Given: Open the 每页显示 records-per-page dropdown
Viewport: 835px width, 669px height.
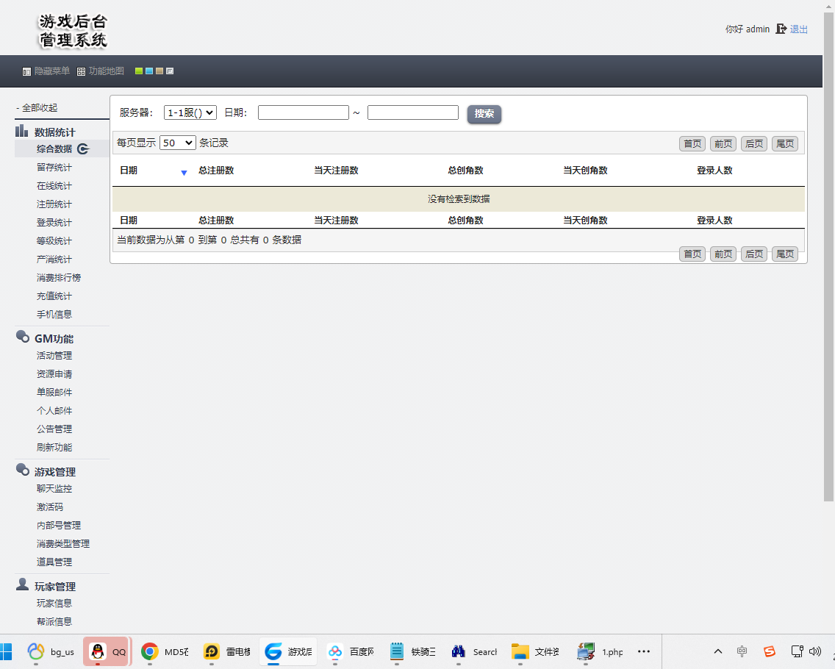Looking at the screenshot, I should [x=177, y=143].
